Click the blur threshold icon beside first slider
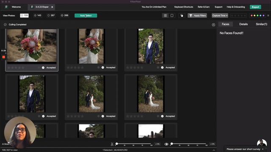The image size is (271, 152). (x=112, y=144)
